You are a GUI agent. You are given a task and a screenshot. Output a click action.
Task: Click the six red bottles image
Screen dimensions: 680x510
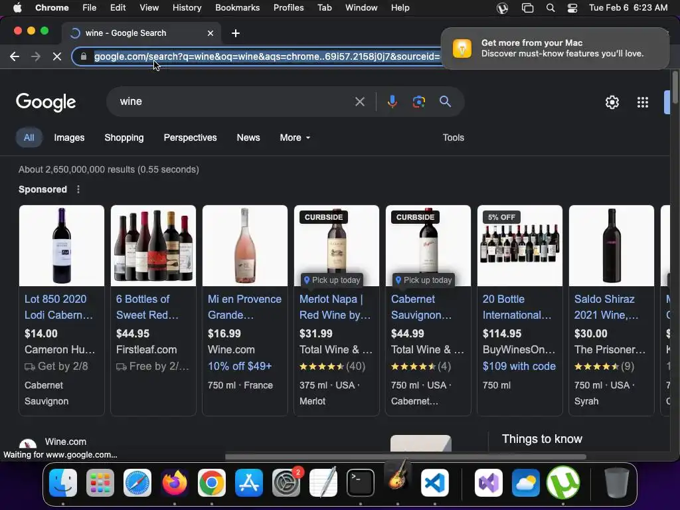tap(153, 246)
